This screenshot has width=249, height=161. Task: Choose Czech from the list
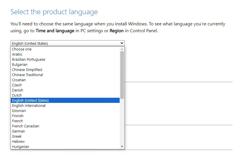click(65, 85)
